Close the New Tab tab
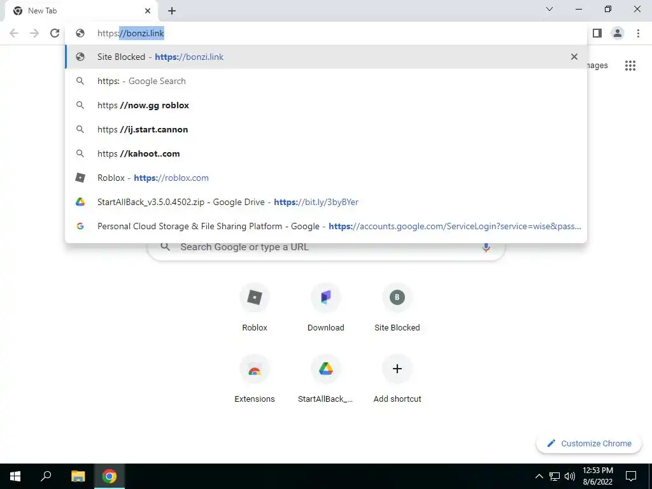 [x=148, y=11]
